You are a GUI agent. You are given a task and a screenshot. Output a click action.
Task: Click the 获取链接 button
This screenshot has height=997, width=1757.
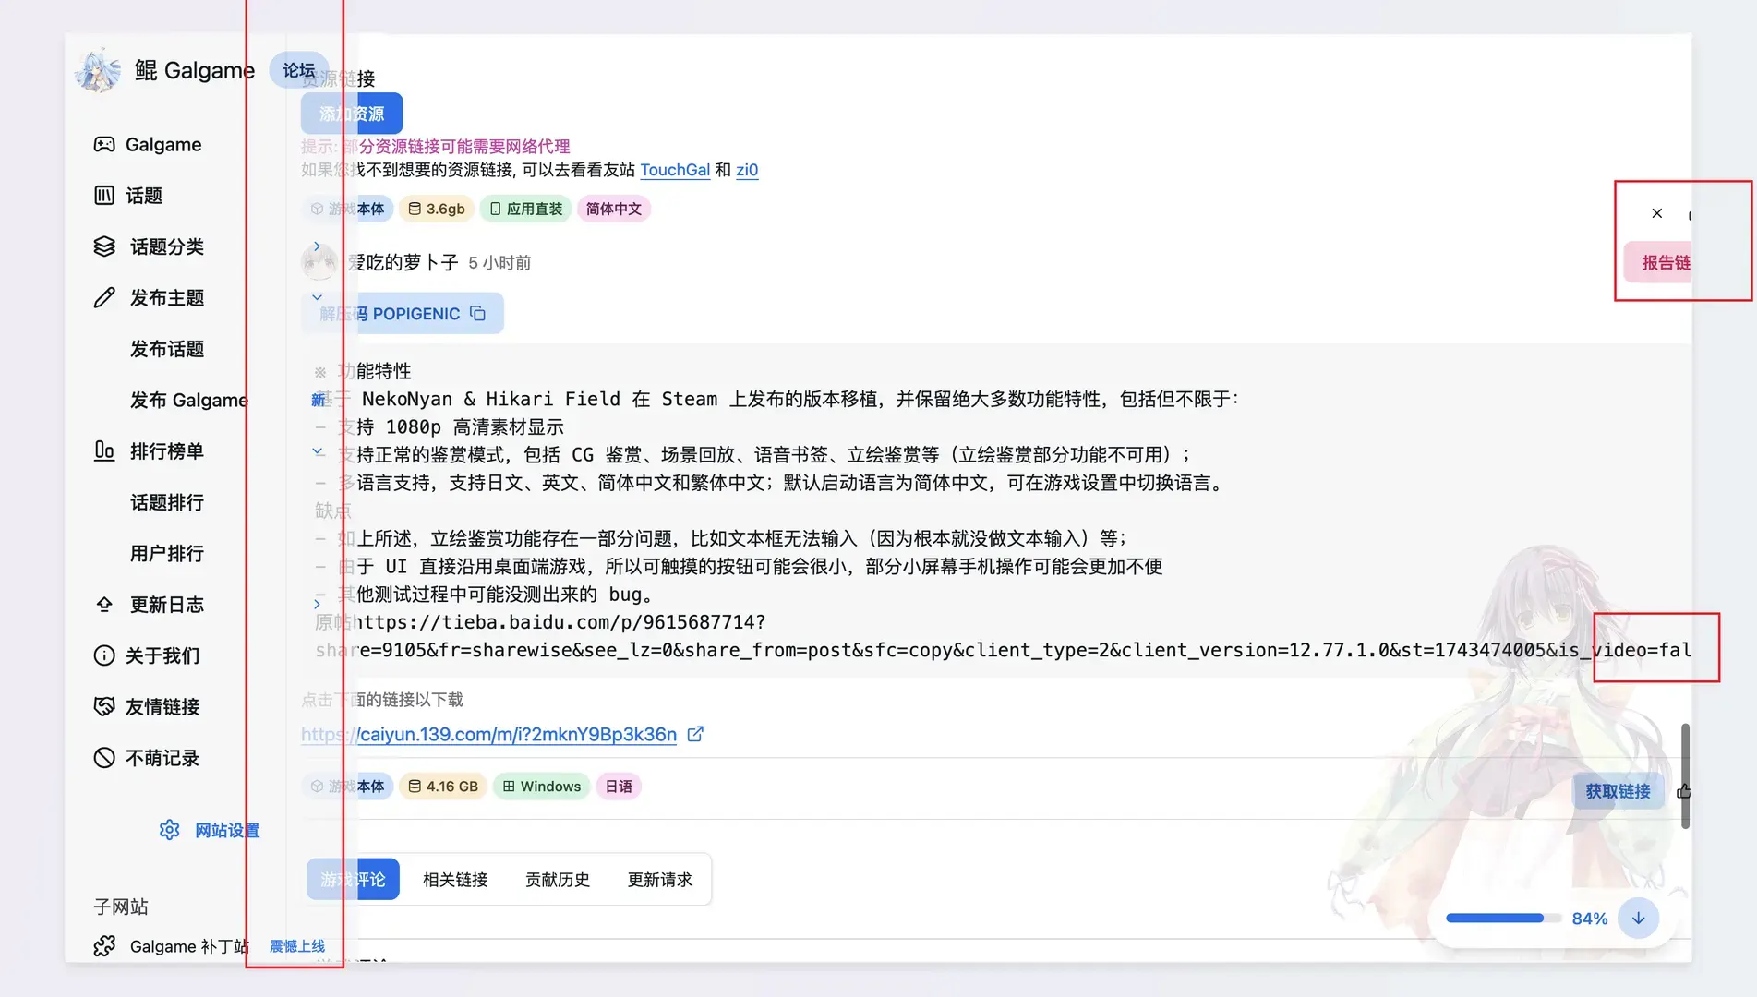click(x=1618, y=791)
